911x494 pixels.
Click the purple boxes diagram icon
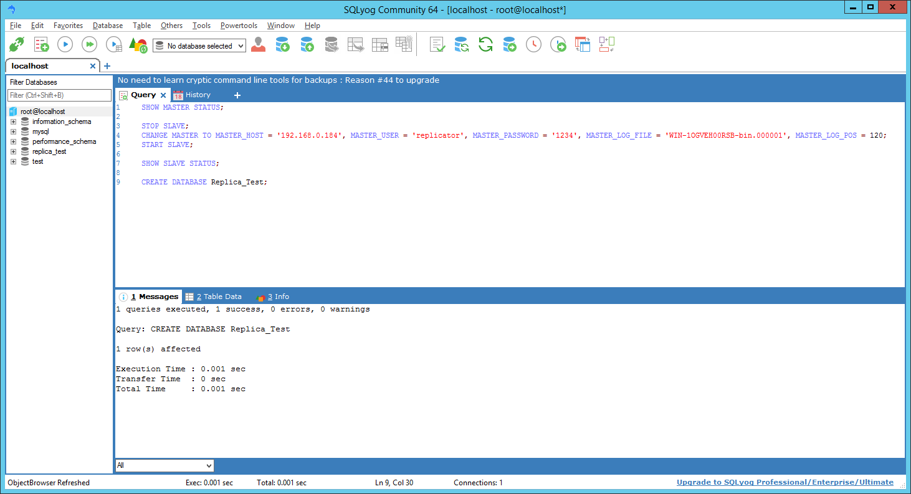pos(607,44)
